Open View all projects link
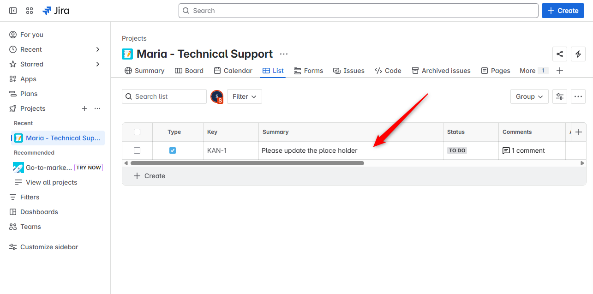The image size is (593, 294). coord(51,182)
